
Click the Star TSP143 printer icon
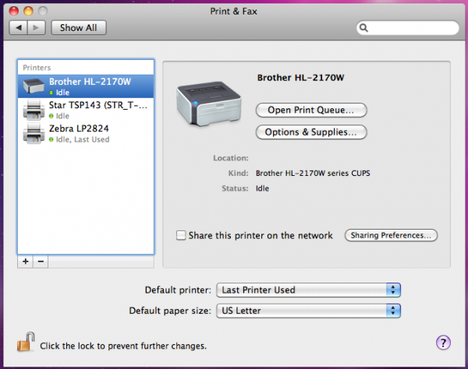(34, 110)
